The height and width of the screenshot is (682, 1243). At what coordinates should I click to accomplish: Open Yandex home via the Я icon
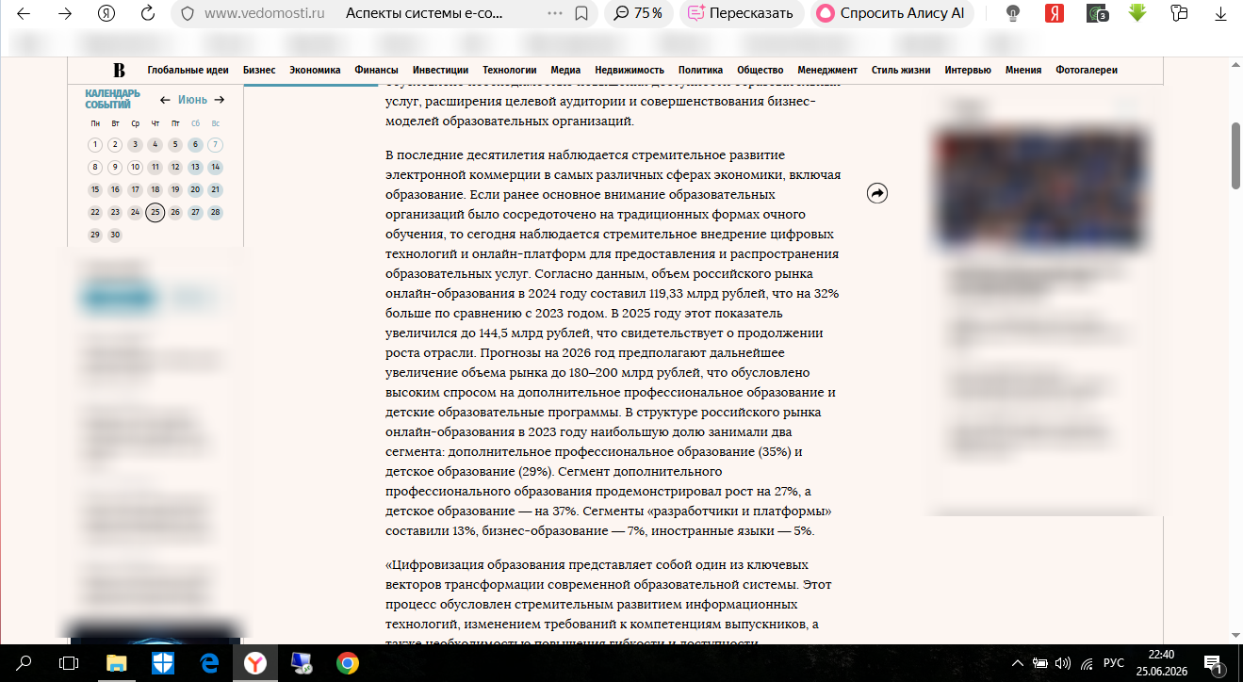pyautogui.click(x=106, y=13)
